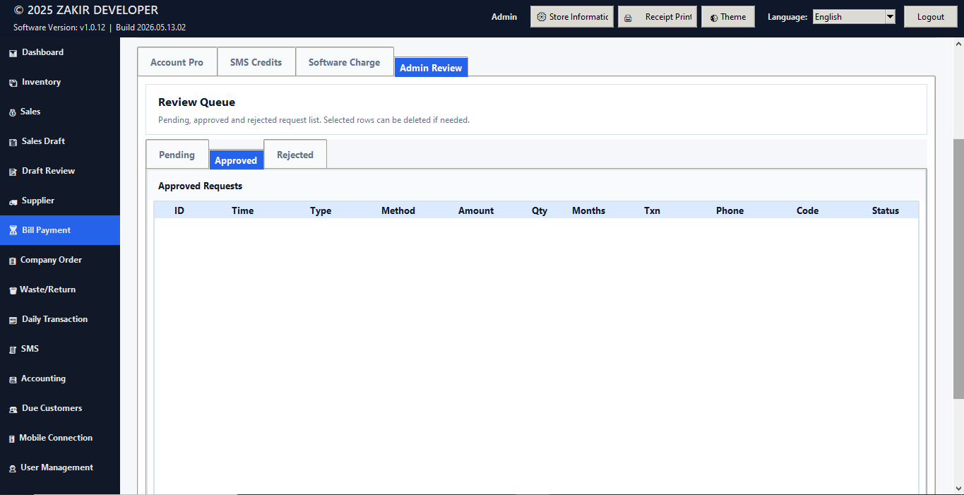Click the Sales Draft icon
The image size is (964, 495).
pyautogui.click(x=13, y=142)
